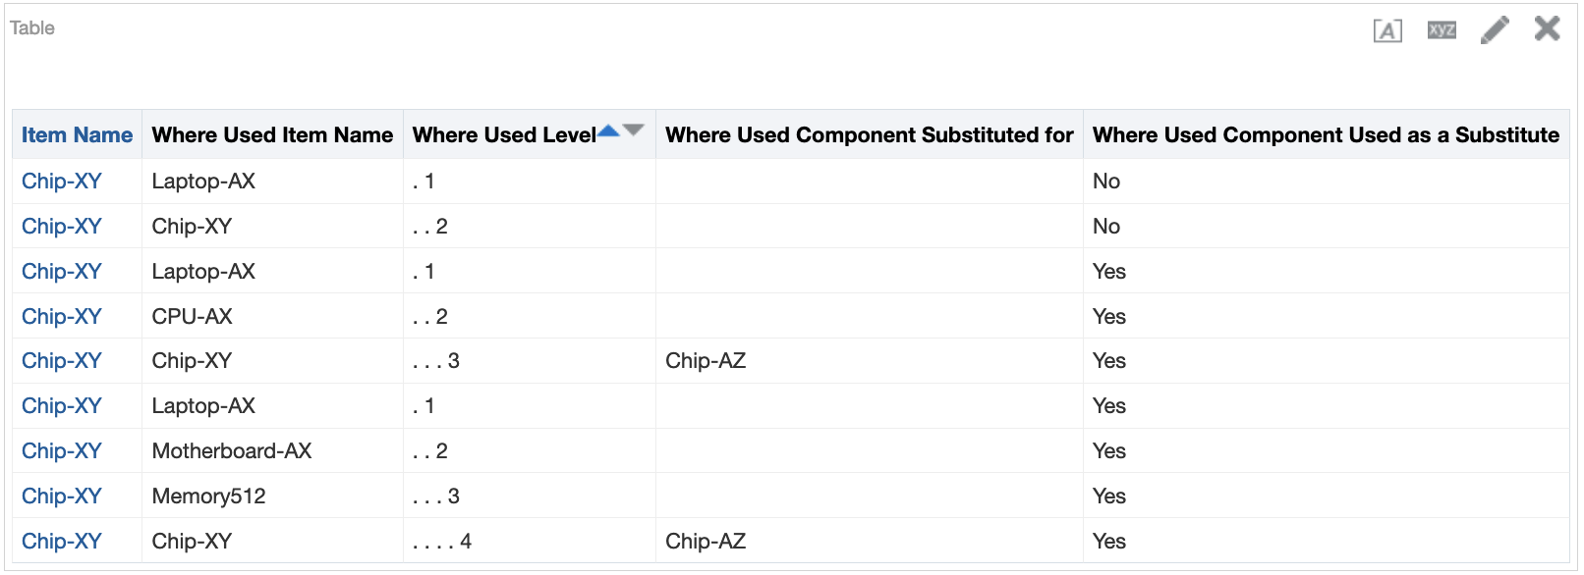Click the Table view title label
This screenshot has height=575, width=1584.
(x=32, y=27)
